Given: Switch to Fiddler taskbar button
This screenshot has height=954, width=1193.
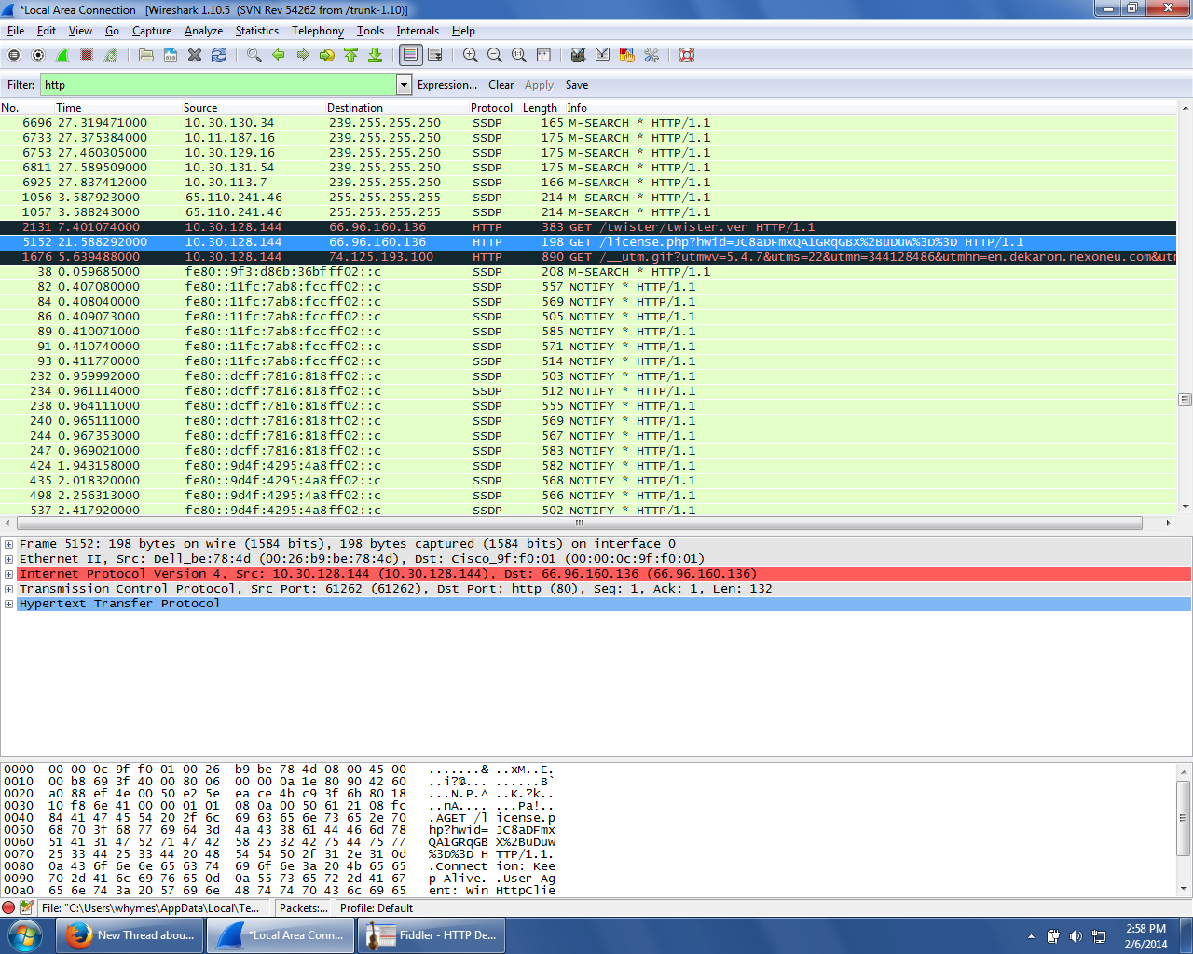Looking at the screenshot, I should point(431,935).
